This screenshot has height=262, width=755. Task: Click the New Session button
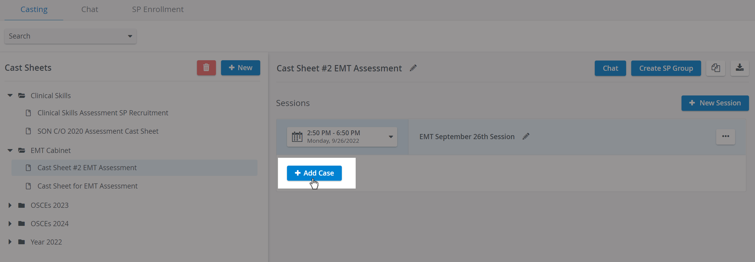pyautogui.click(x=715, y=103)
